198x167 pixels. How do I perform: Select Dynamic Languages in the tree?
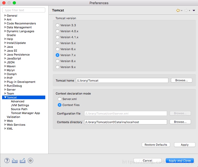point(21,31)
